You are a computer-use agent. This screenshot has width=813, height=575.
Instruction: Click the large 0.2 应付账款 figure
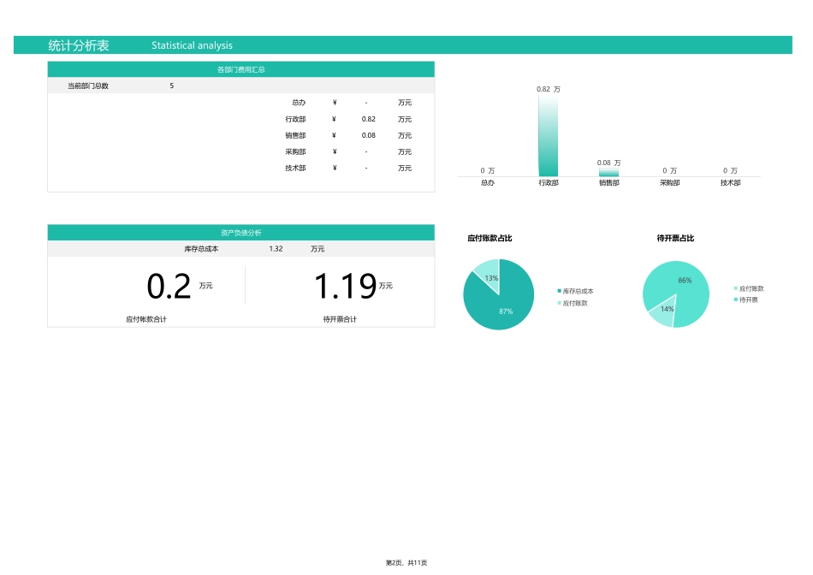(x=169, y=287)
